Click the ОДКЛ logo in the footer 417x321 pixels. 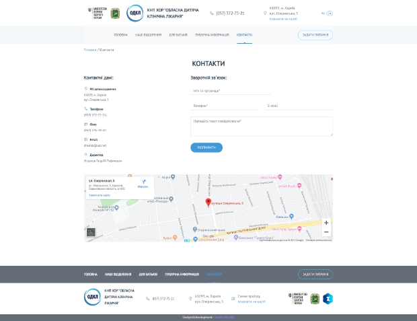[x=92, y=297]
